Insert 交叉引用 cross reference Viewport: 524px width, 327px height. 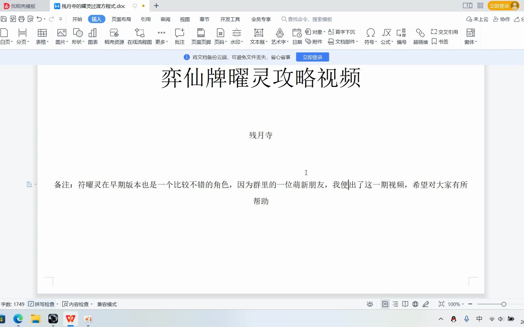coord(444,32)
